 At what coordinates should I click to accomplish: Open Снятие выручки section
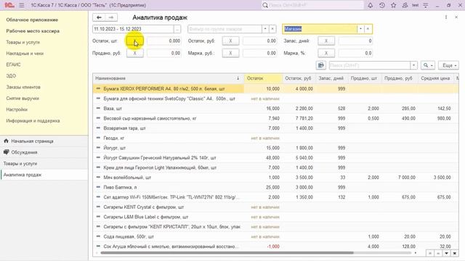[x=23, y=99]
